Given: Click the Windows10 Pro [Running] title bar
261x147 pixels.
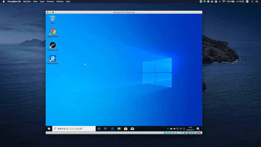Looking at the screenshot, I should click(x=124, y=12).
